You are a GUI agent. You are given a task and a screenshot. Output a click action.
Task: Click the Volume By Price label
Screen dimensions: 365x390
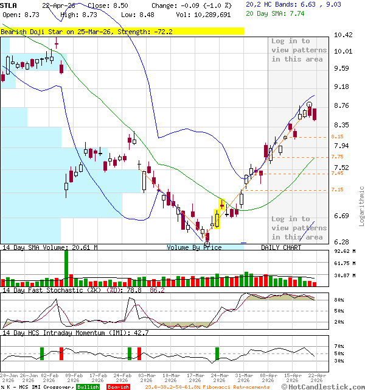[195, 247]
